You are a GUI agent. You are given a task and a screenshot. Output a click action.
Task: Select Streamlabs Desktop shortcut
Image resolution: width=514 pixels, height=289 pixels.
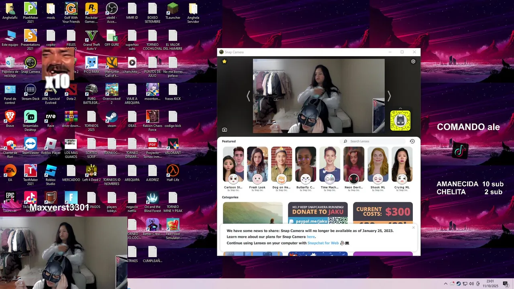click(x=31, y=121)
